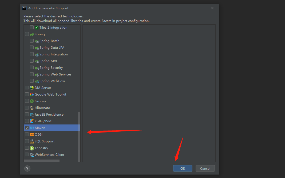Select the Google Web Toolkit label
Viewport: 285px width, 178px height.
pyautogui.click(x=50, y=94)
